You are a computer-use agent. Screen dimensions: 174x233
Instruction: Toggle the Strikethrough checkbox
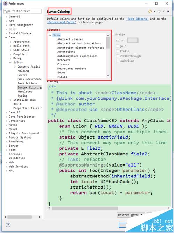(118, 56)
